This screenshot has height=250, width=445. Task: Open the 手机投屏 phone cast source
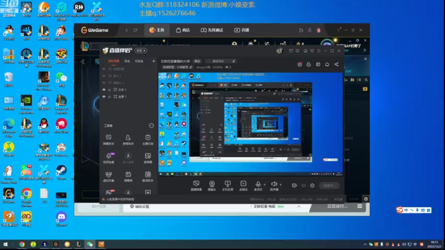click(x=228, y=186)
